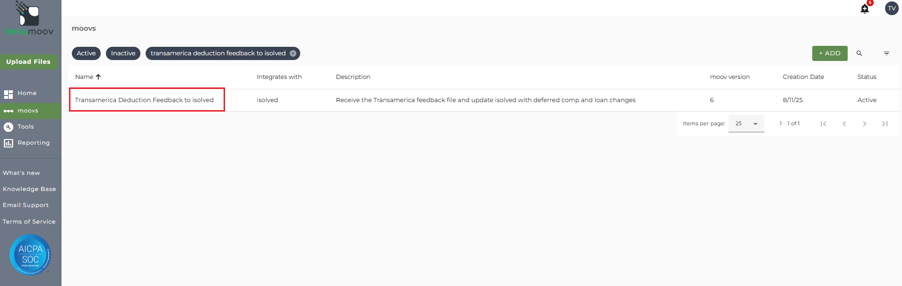Click the + ADD button
902x286 pixels.
[x=830, y=53]
